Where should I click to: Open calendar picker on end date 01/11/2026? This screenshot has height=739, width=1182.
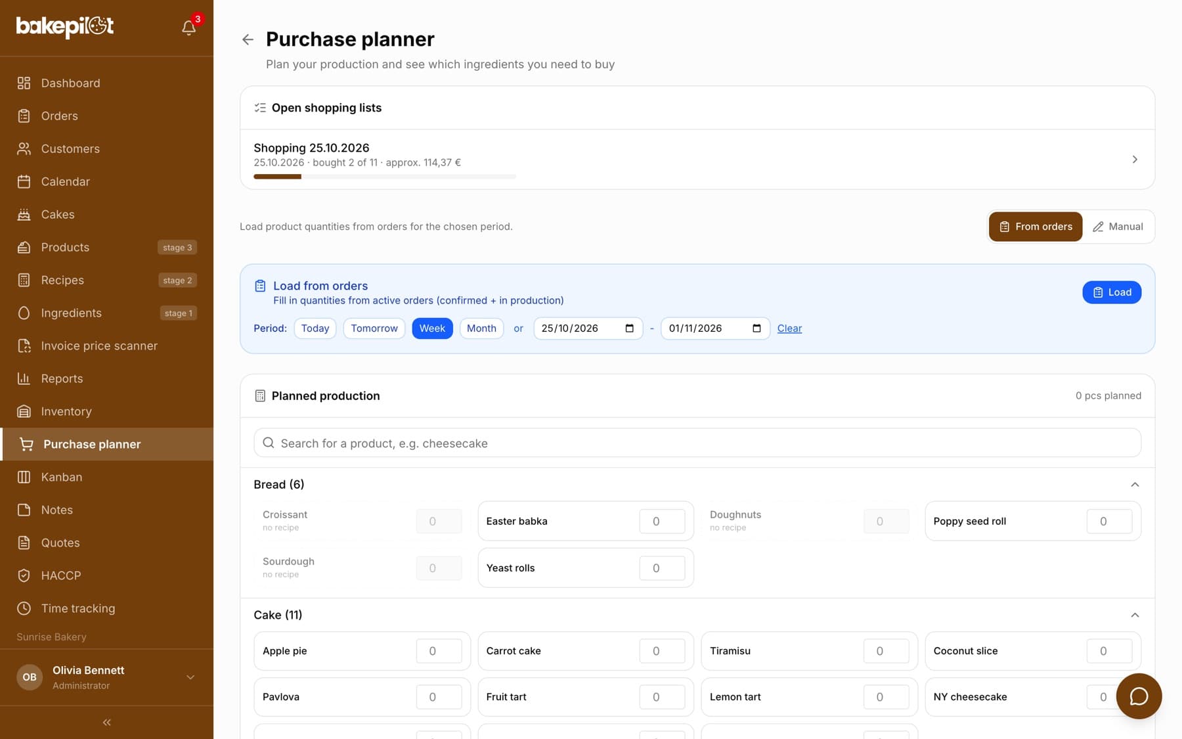(x=756, y=328)
